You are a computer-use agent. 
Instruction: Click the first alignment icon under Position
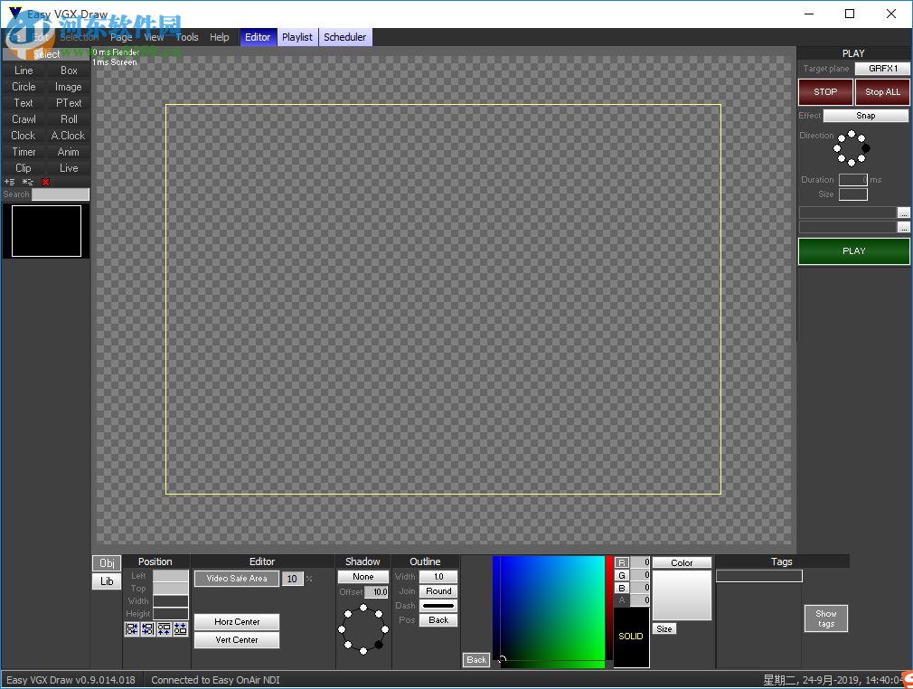(132, 629)
